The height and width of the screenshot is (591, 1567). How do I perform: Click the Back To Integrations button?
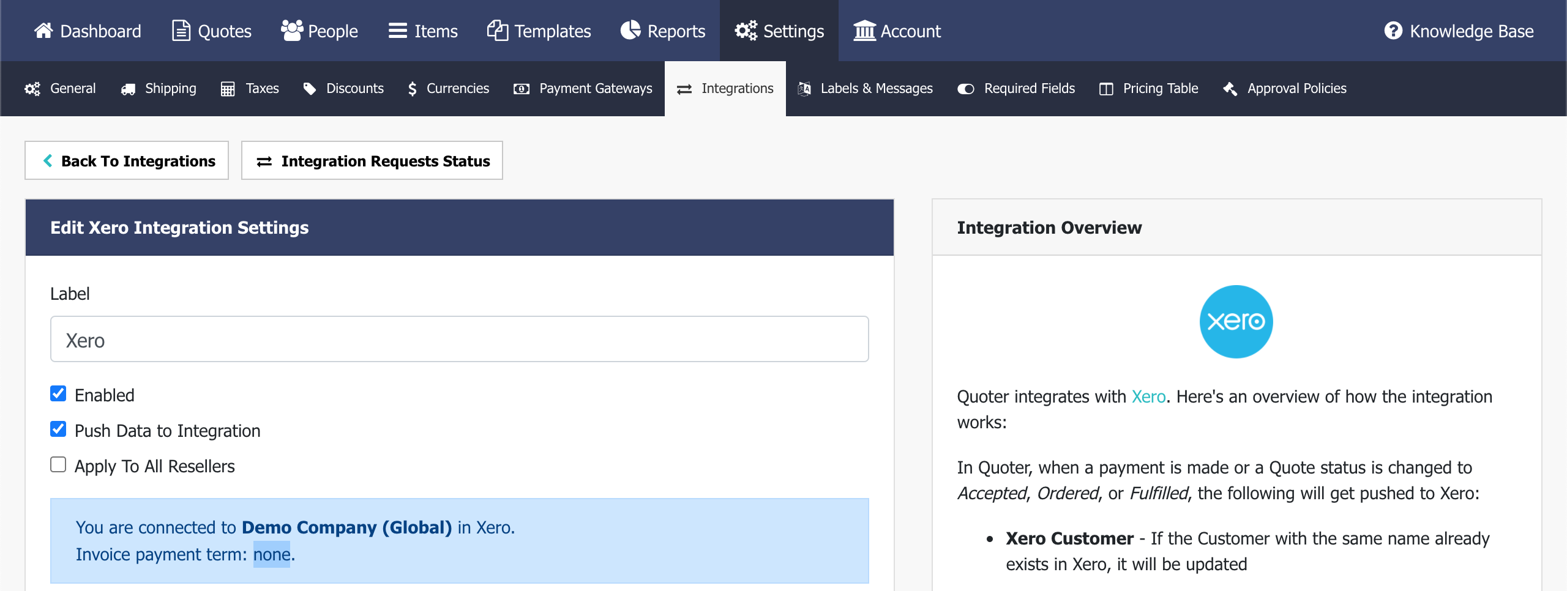click(127, 160)
